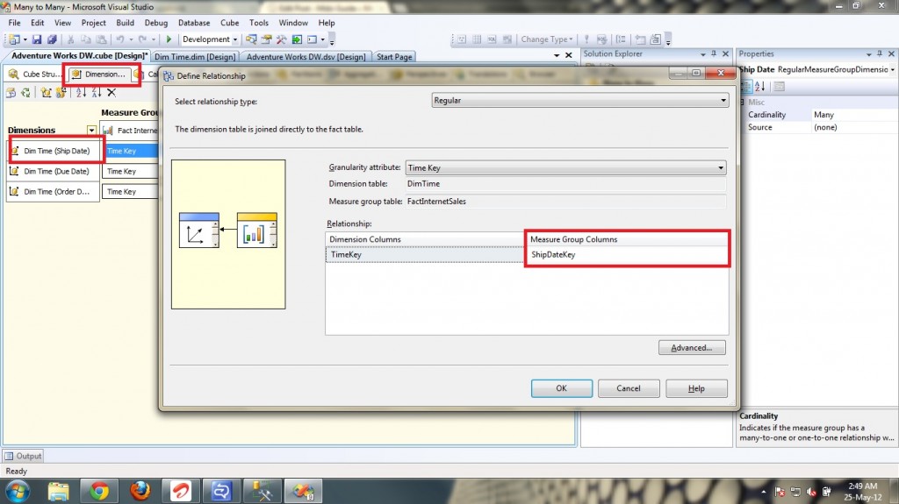Open the Development configuration dropdown
Screen dimensions: 899x504
tap(236, 39)
